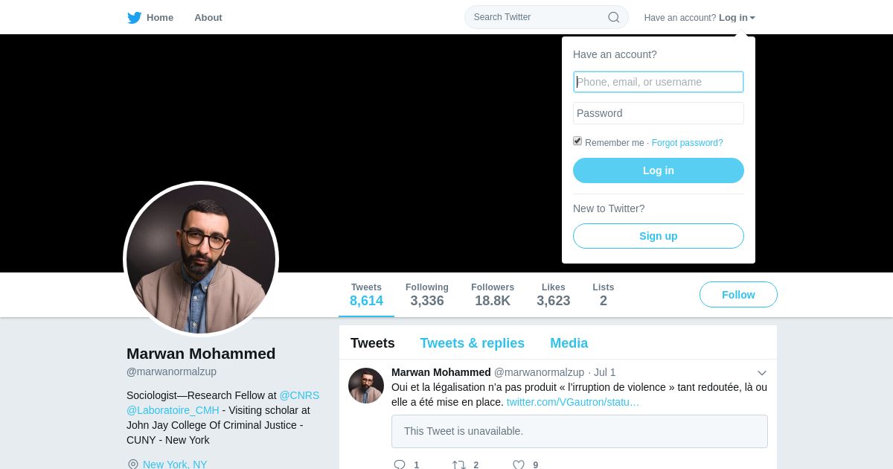Toggle the Remember me checkbox
The height and width of the screenshot is (469, 893).
[577, 141]
